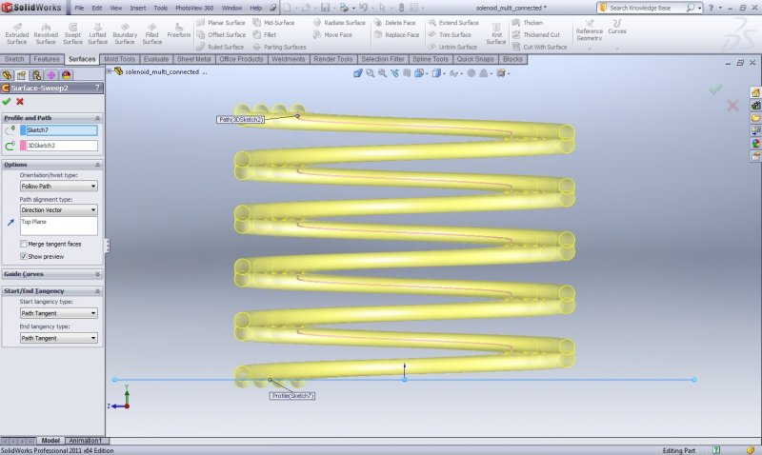Viewport: 762px width, 455px height.
Task: Click the Swept Surface tool
Action: coord(72,33)
